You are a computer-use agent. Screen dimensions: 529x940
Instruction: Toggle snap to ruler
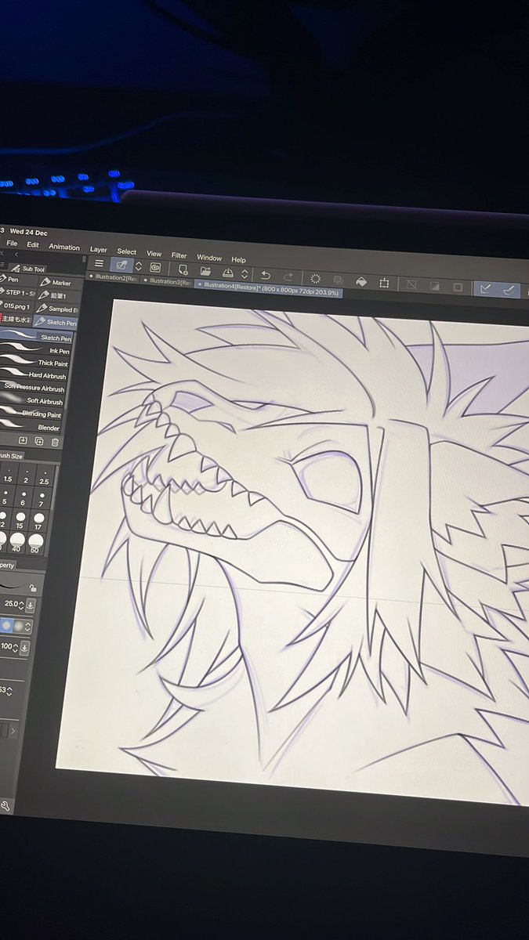coord(486,289)
